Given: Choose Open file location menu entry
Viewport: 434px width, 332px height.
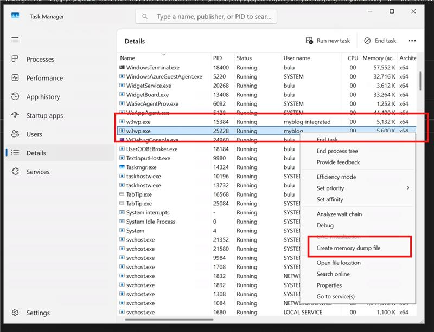Looking at the screenshot, I should [x=339, y=263].
